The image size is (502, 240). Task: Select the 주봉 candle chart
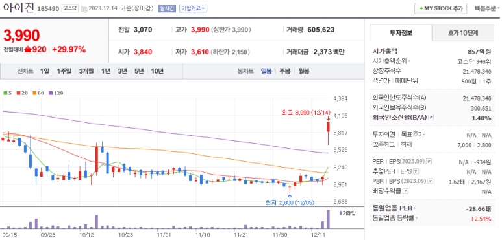(284, 71)
